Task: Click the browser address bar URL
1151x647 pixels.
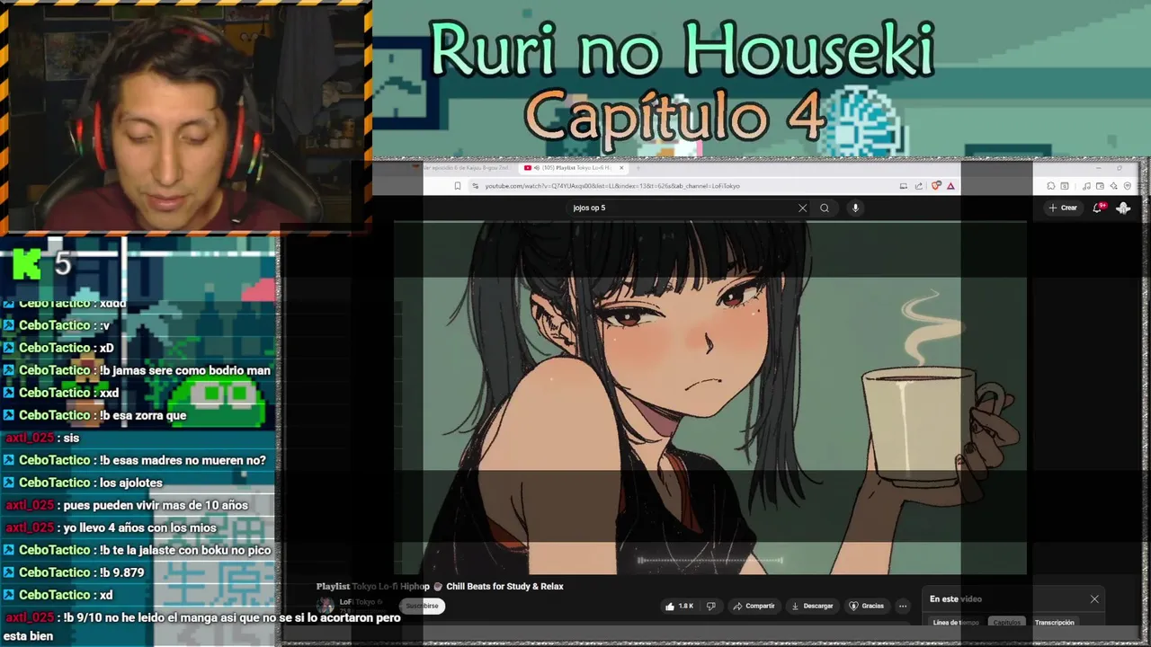Action: click(x=612, y=186)
